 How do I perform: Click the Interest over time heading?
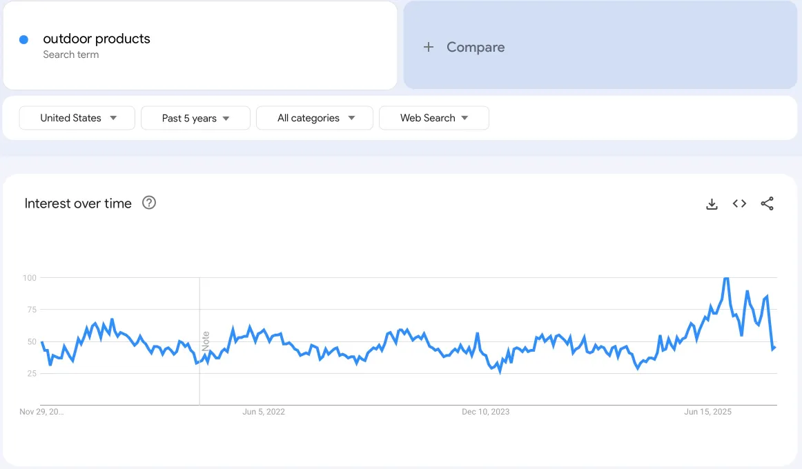[x=78, y=203]
